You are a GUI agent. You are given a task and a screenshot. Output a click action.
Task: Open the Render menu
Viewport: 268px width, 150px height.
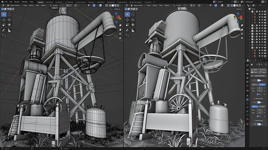click(x=17, y=2)
